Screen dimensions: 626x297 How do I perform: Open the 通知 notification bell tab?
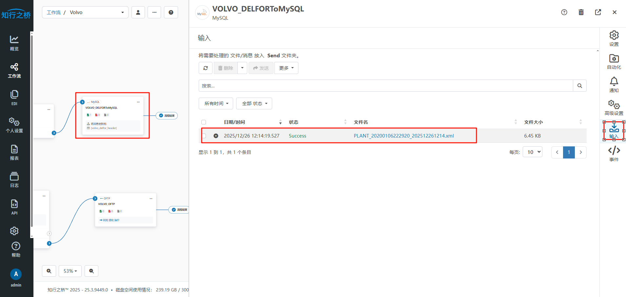point(614,84)
